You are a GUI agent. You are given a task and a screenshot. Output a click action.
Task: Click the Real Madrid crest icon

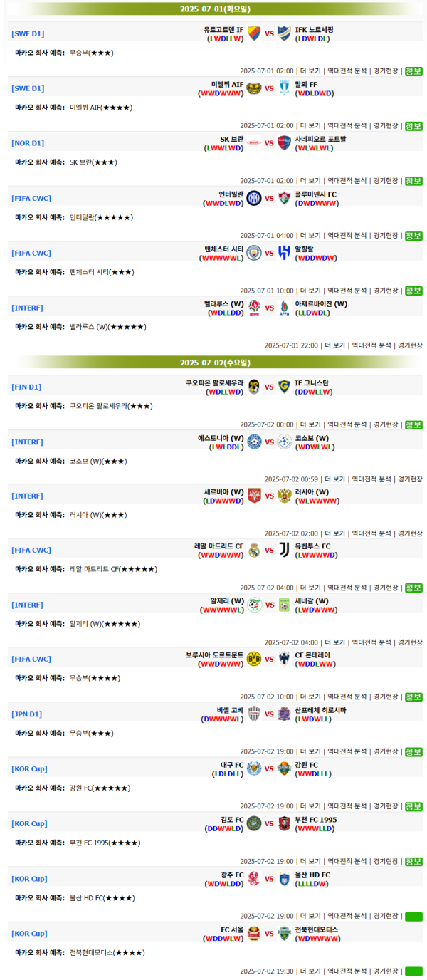[254, 550]
